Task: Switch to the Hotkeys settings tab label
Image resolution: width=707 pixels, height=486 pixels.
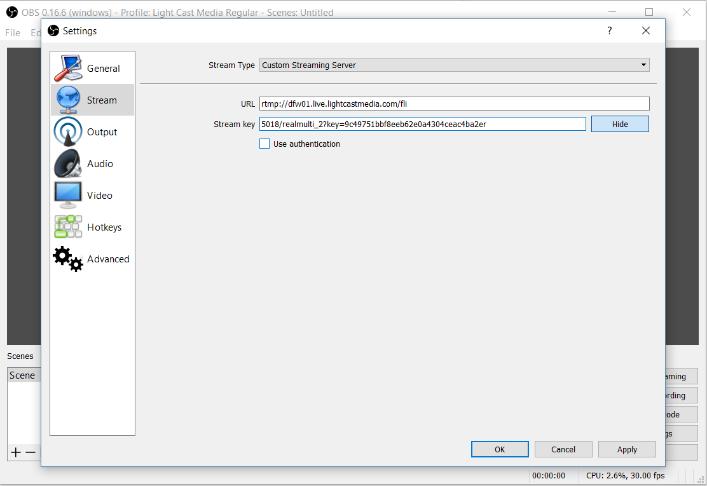Action: (x=104, y=227)
